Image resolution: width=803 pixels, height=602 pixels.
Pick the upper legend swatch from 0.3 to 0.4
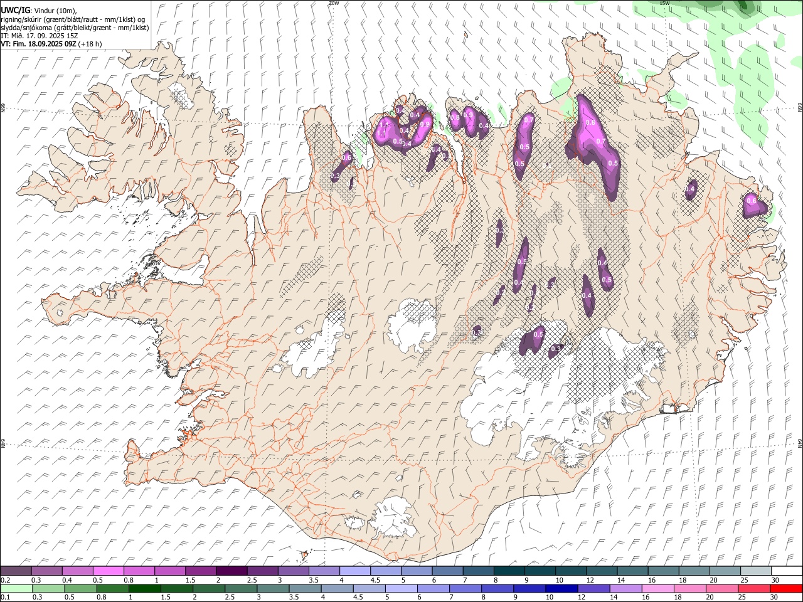coord(46,571)
